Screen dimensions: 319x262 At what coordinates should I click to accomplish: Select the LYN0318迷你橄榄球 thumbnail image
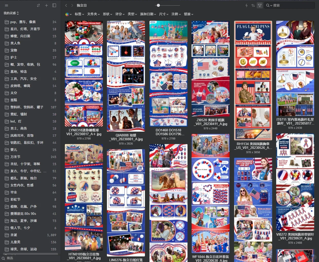(84, 74)
